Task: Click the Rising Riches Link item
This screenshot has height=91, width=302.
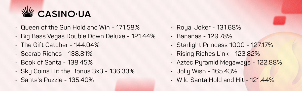Action: [x=218, y=54]
